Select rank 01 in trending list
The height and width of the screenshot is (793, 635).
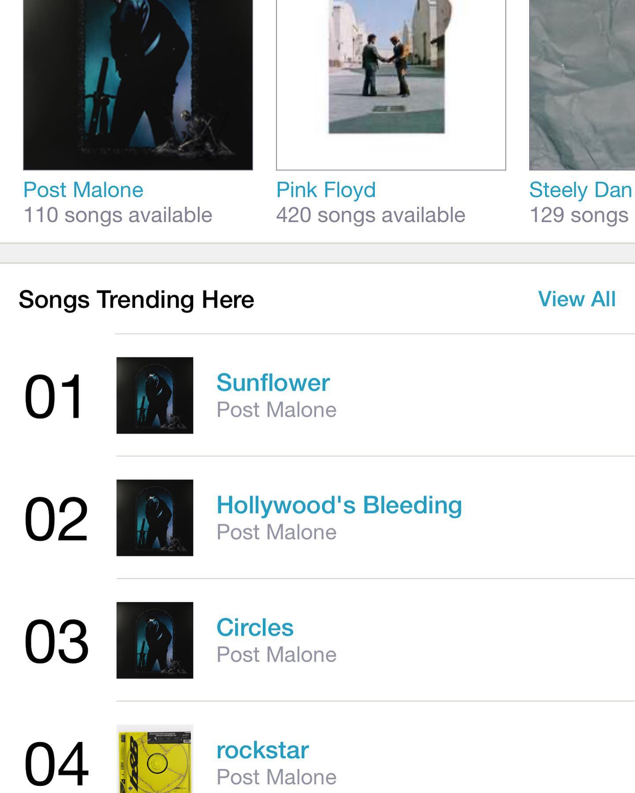click(54, 396)
